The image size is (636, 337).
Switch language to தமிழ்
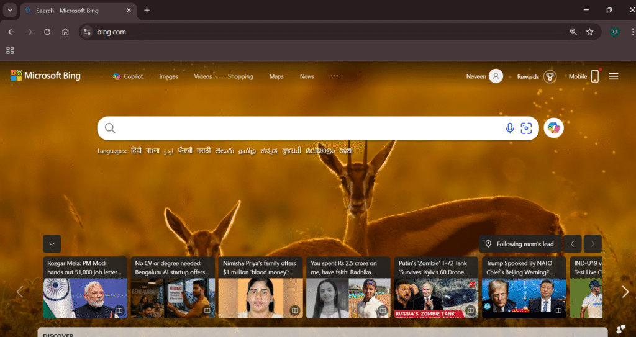247,151
